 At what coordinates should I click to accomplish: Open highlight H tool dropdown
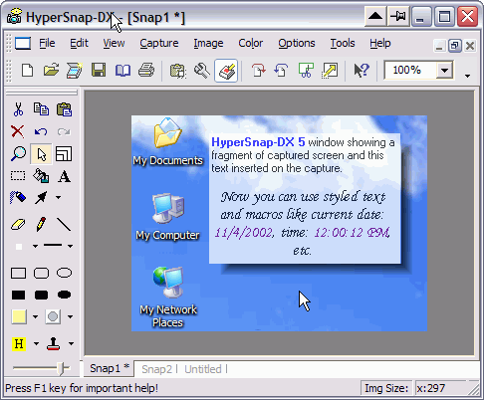(x=36, y=344)
